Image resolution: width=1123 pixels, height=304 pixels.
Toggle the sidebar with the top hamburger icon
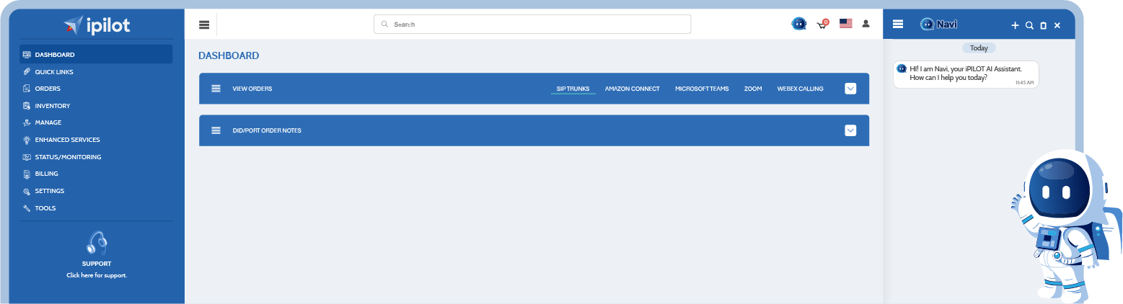pyautogui.click(x=204, y=24)
